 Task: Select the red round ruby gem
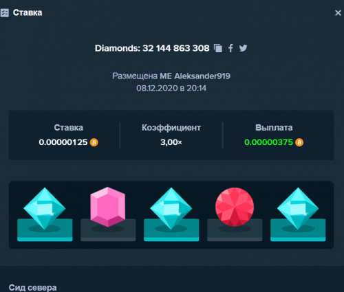click(235, 207)
